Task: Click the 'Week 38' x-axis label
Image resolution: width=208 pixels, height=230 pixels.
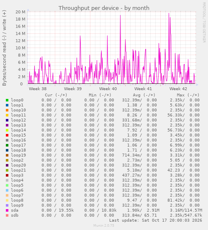Action: click(38, 89)
